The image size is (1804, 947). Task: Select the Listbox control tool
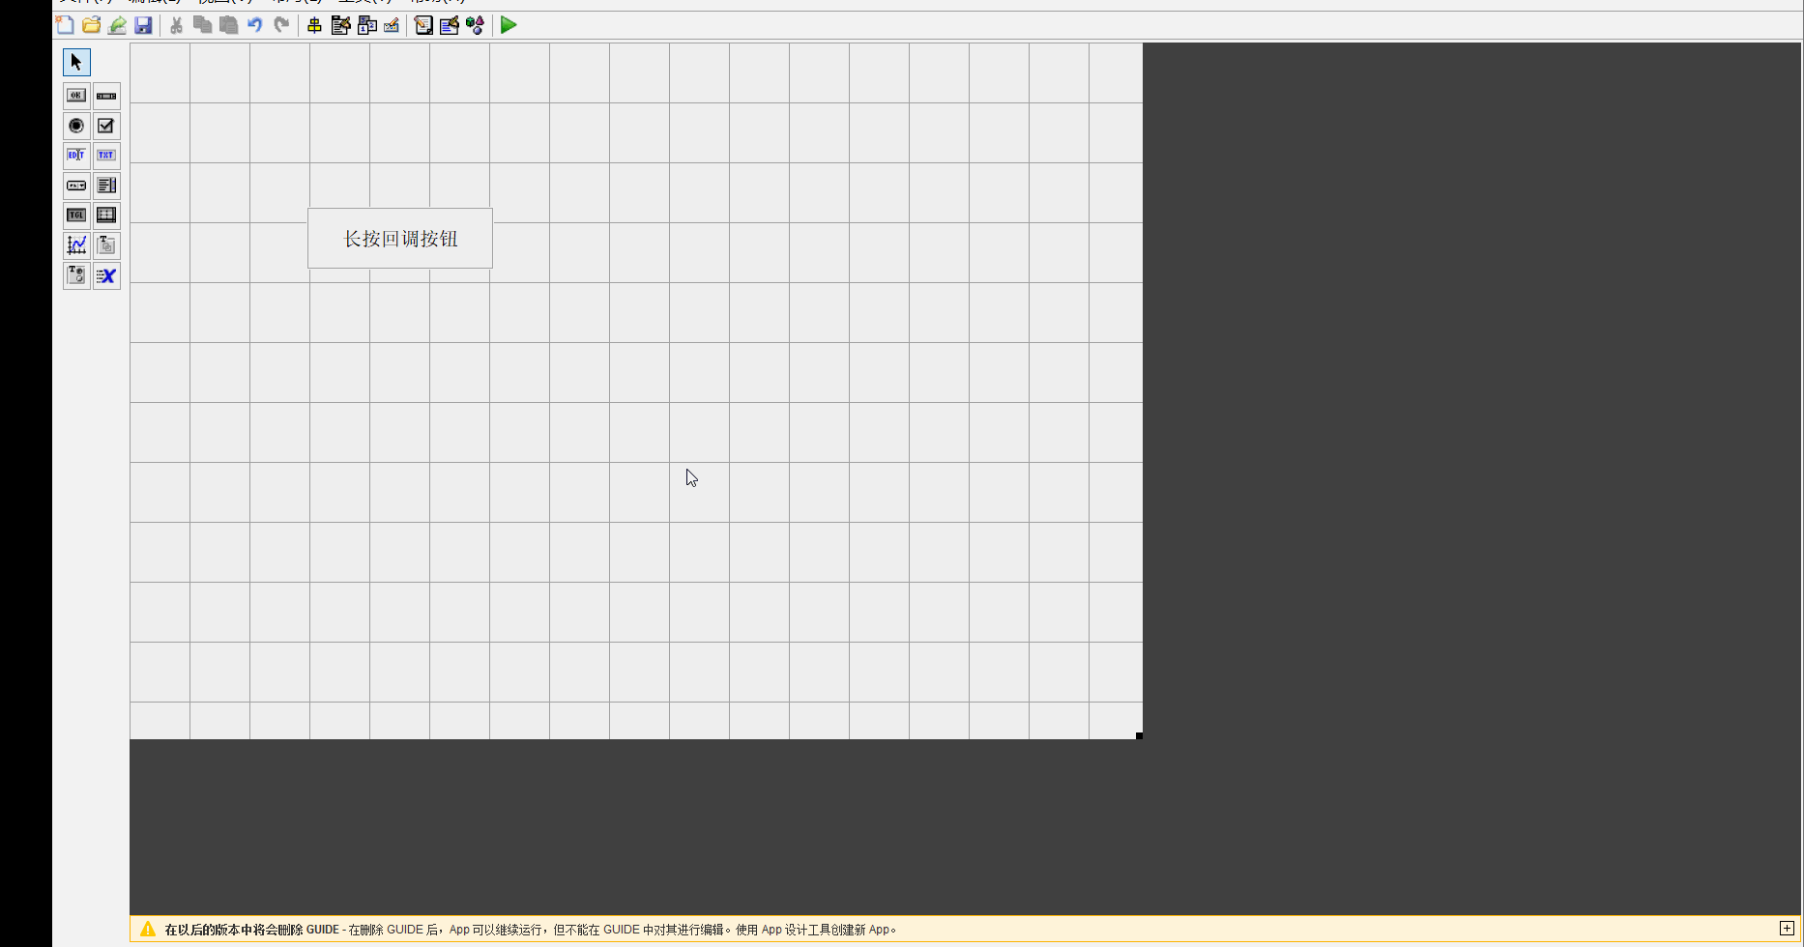click(x=106, y=186)
